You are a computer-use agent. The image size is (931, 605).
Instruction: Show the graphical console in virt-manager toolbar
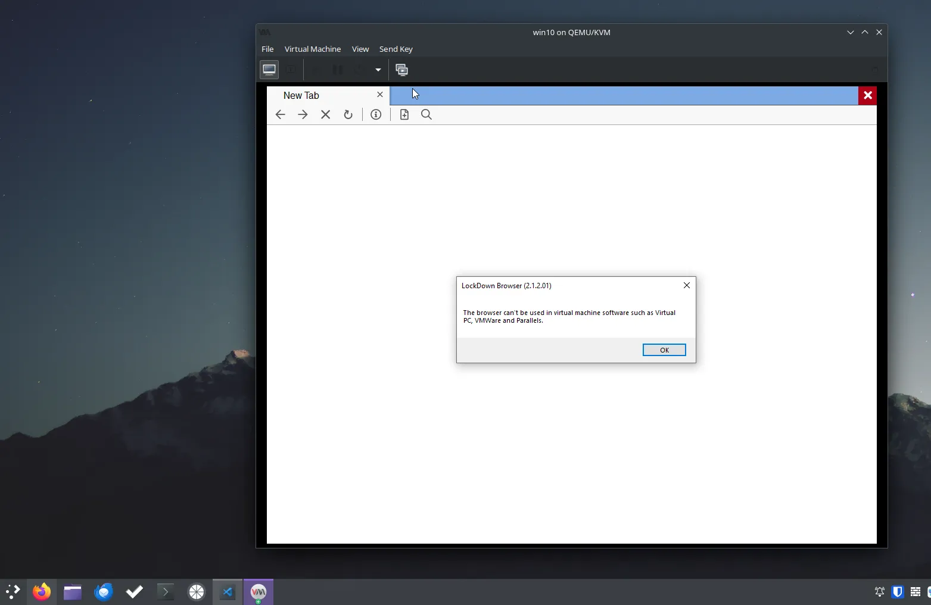[269, 70]
